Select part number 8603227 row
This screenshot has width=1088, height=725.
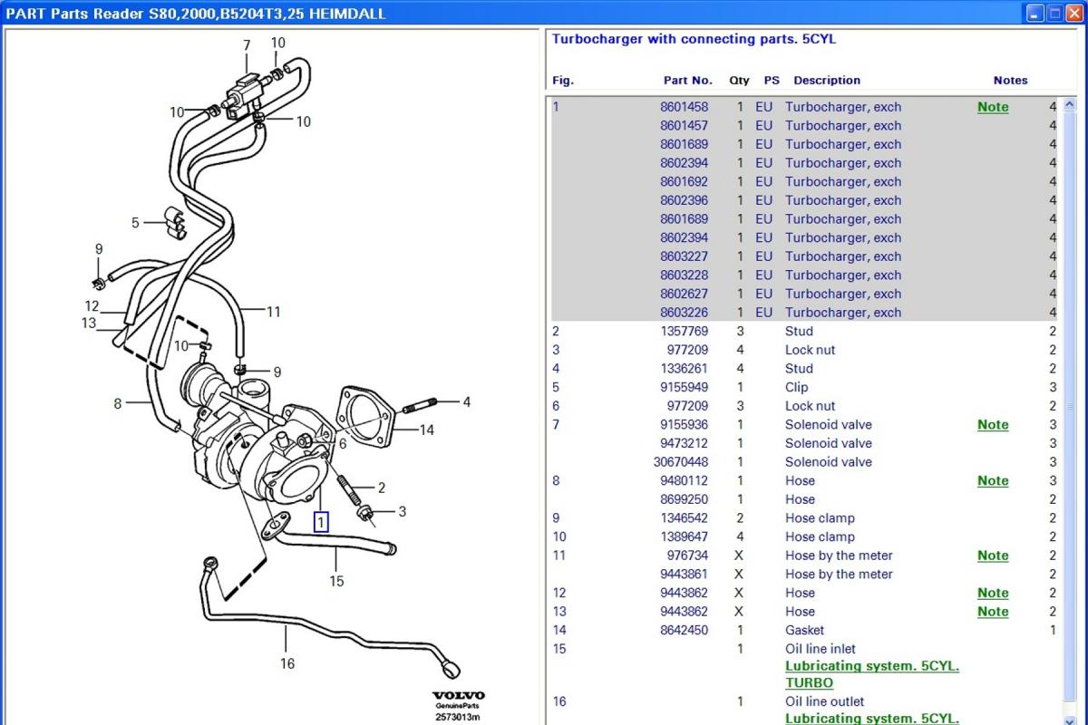(x=803, y=256)
